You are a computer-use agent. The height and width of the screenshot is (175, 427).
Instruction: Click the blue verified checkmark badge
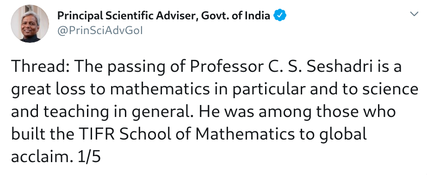tap(280, 15)
